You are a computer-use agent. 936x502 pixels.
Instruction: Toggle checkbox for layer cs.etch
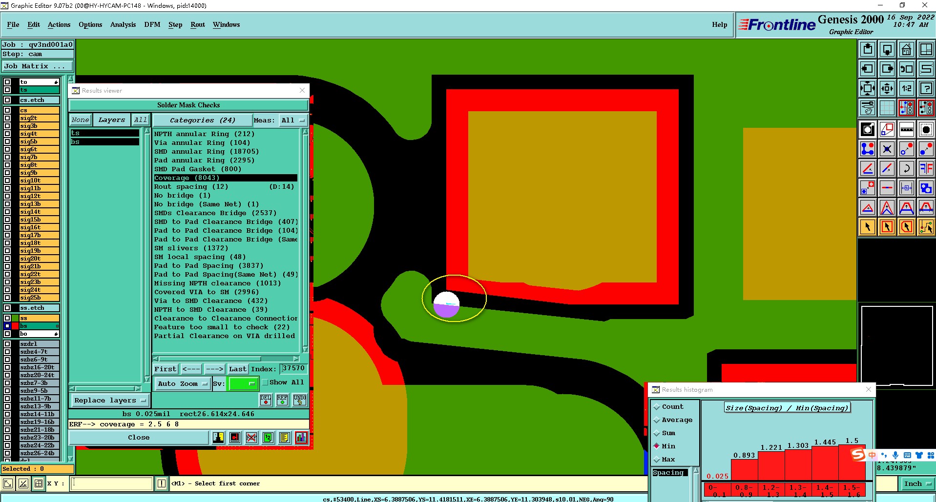pyautogui.click(x=7, y=100)
